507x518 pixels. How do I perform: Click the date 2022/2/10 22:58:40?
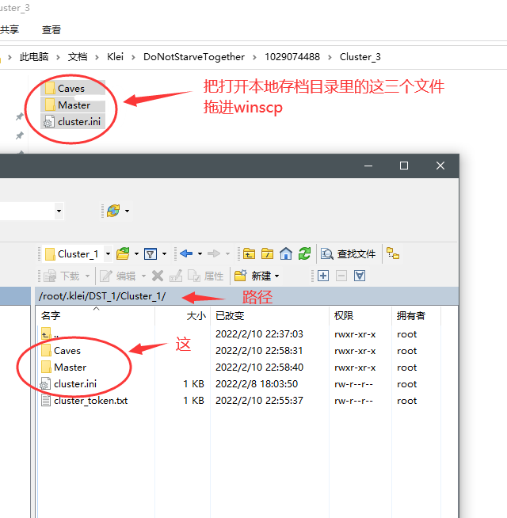259,368
